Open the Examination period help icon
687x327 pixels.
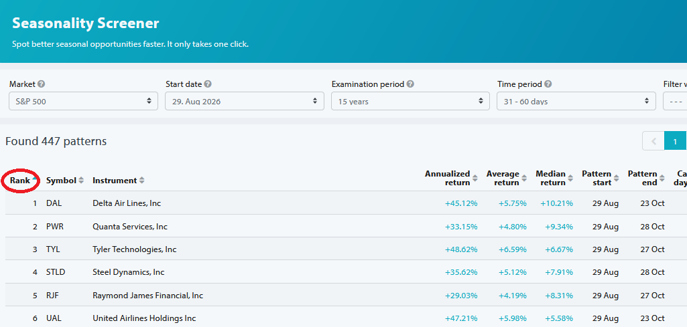[x=410, y=84]
